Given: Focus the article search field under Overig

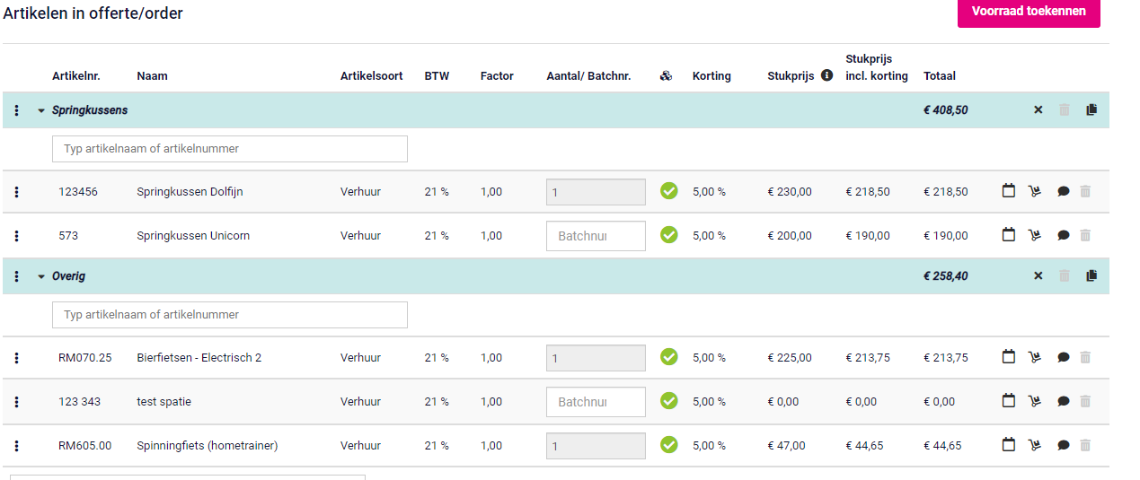Looking at the screenshot, I should pos(230,315).
